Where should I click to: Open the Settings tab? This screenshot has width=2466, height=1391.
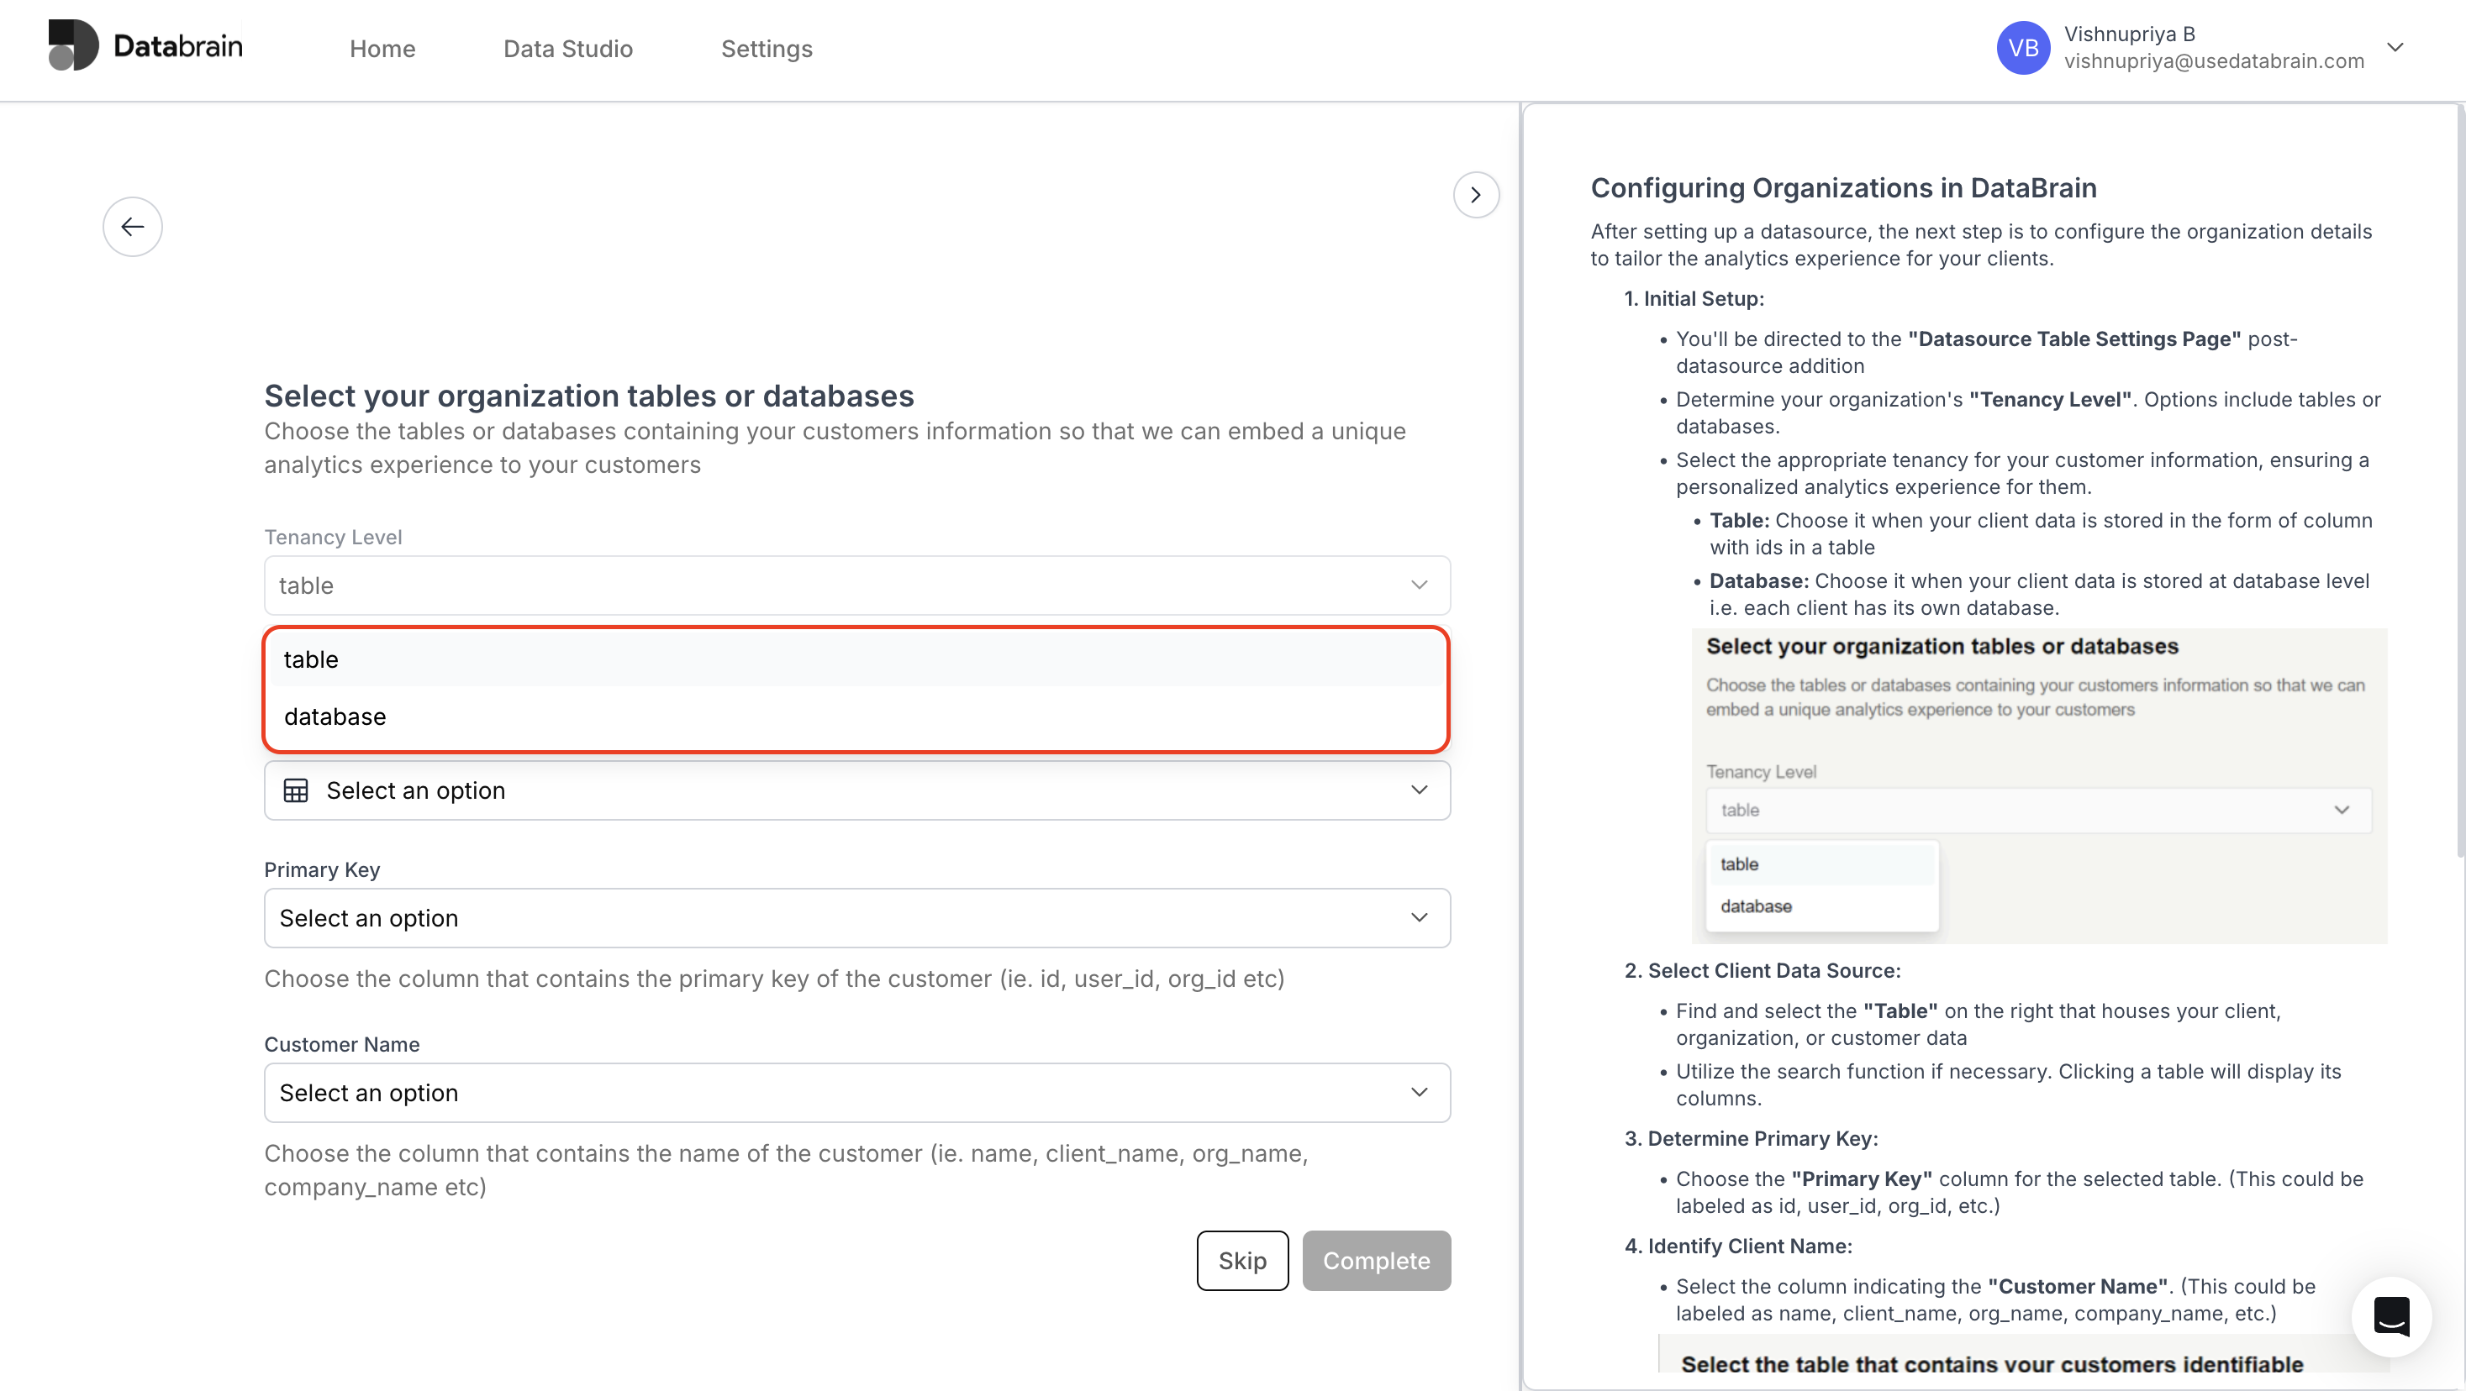tap(766, 49)
